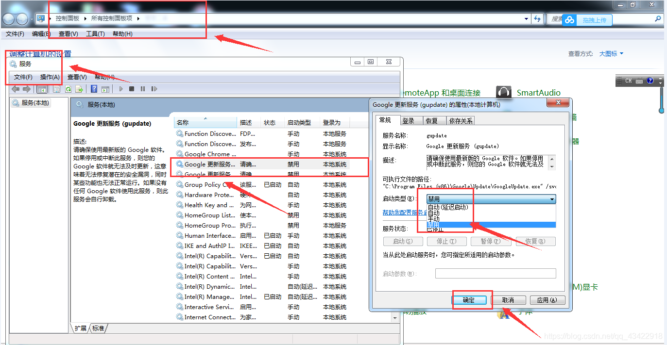The width and height of the screenshot is (667, 345).
Task: Sort services by the 名称 column header
Action: (x=205, y=123)
